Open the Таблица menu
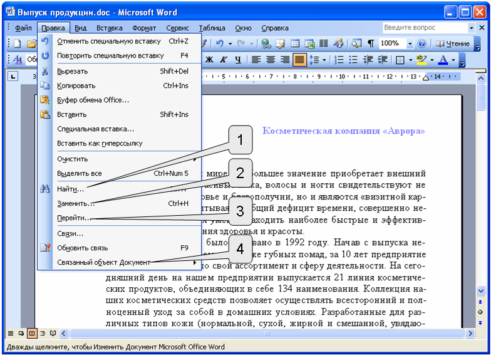This screenshot has width=491, height=355. pyautogui.click(x=212, y=28)
